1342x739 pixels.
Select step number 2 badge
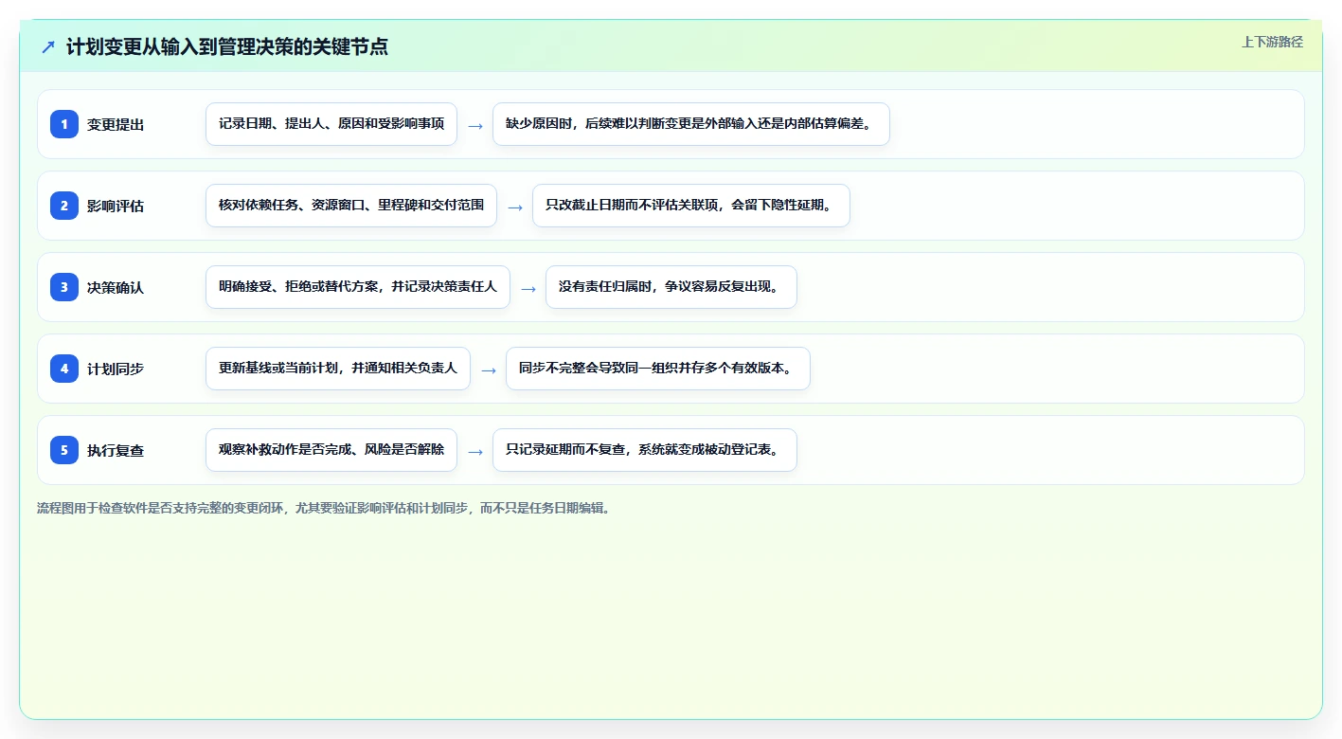pyautogui.click(x=64, y=206)
